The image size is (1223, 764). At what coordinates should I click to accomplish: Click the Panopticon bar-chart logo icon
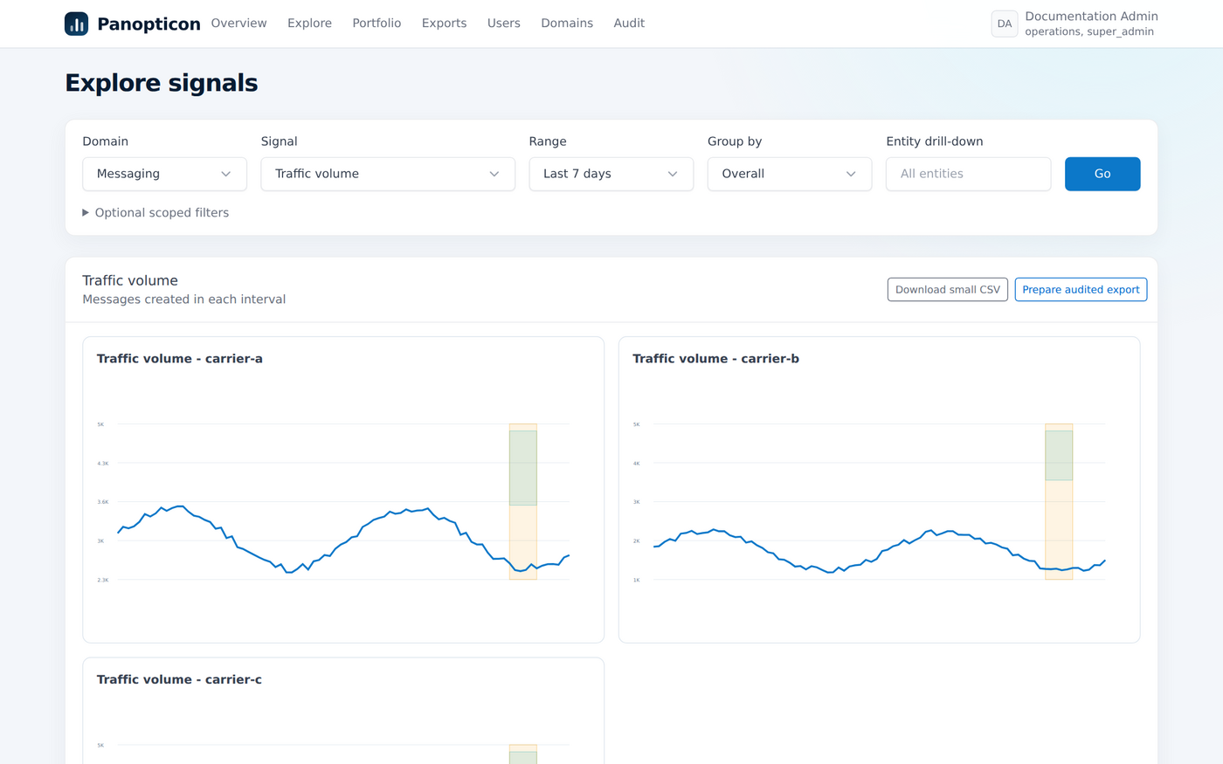click(77, 24)
